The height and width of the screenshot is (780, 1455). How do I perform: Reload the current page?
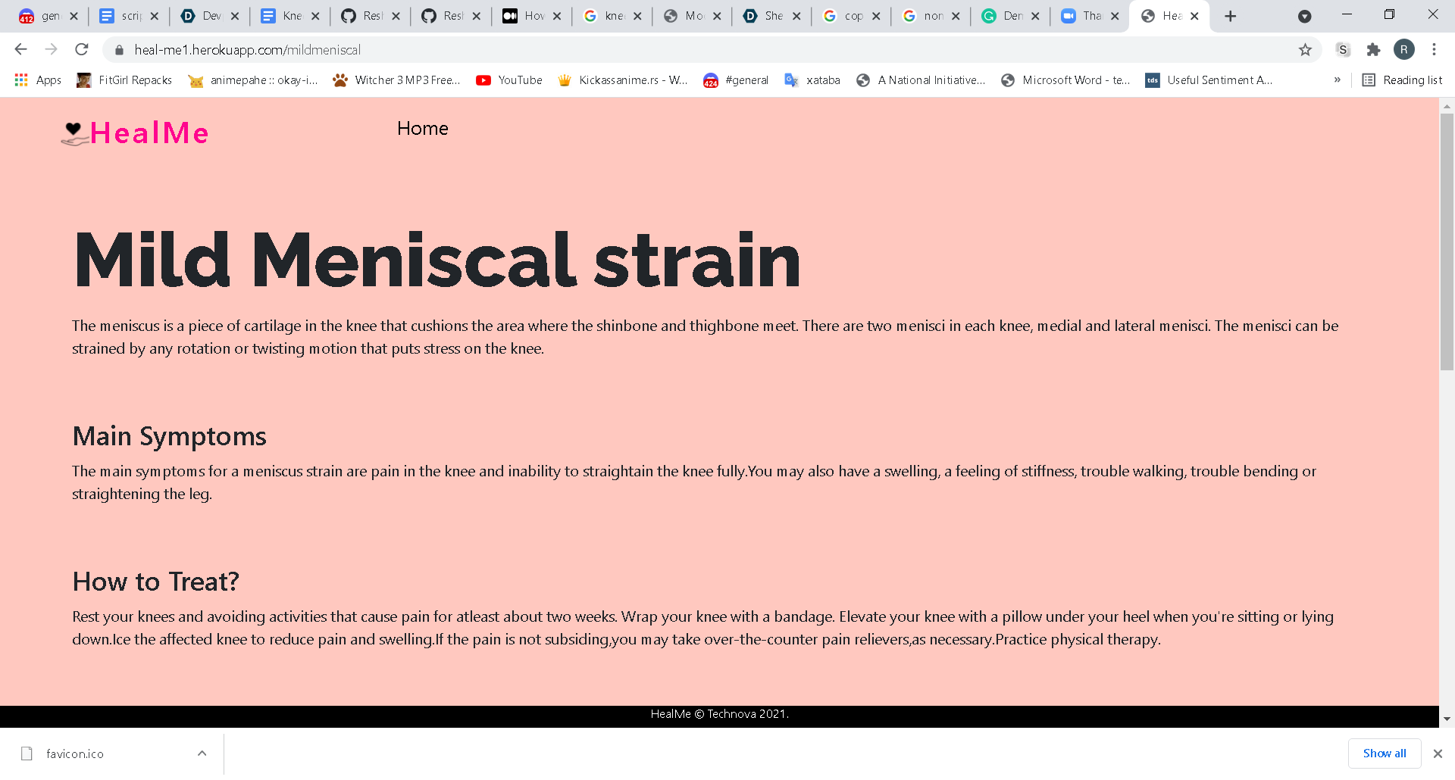82,49
